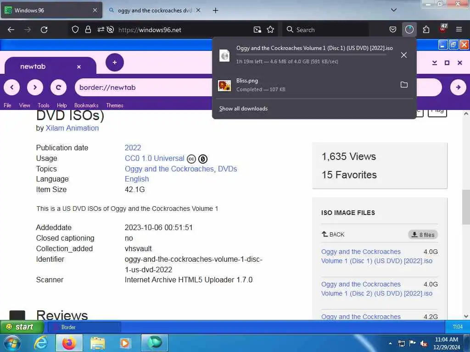Open Firefox tracking protection shield
The image size is (470, 352).
[75, 30]
